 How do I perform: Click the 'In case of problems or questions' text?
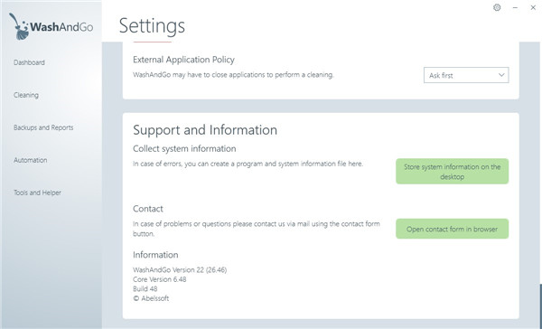click(x=257, y=229)
